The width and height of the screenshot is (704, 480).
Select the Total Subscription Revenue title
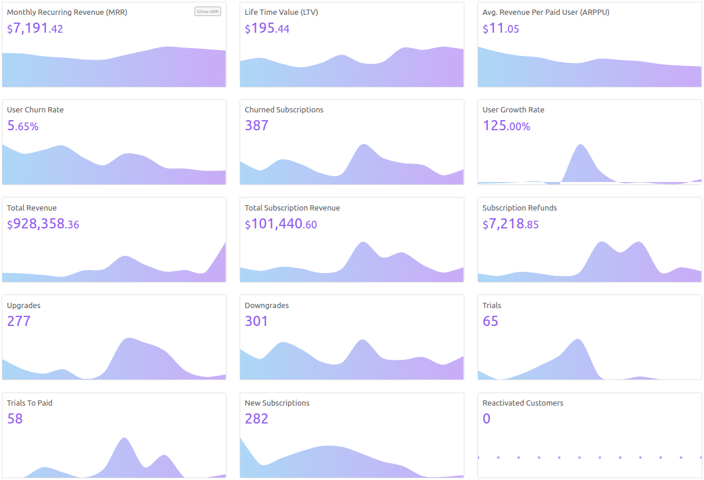click(x=293, y=208)
